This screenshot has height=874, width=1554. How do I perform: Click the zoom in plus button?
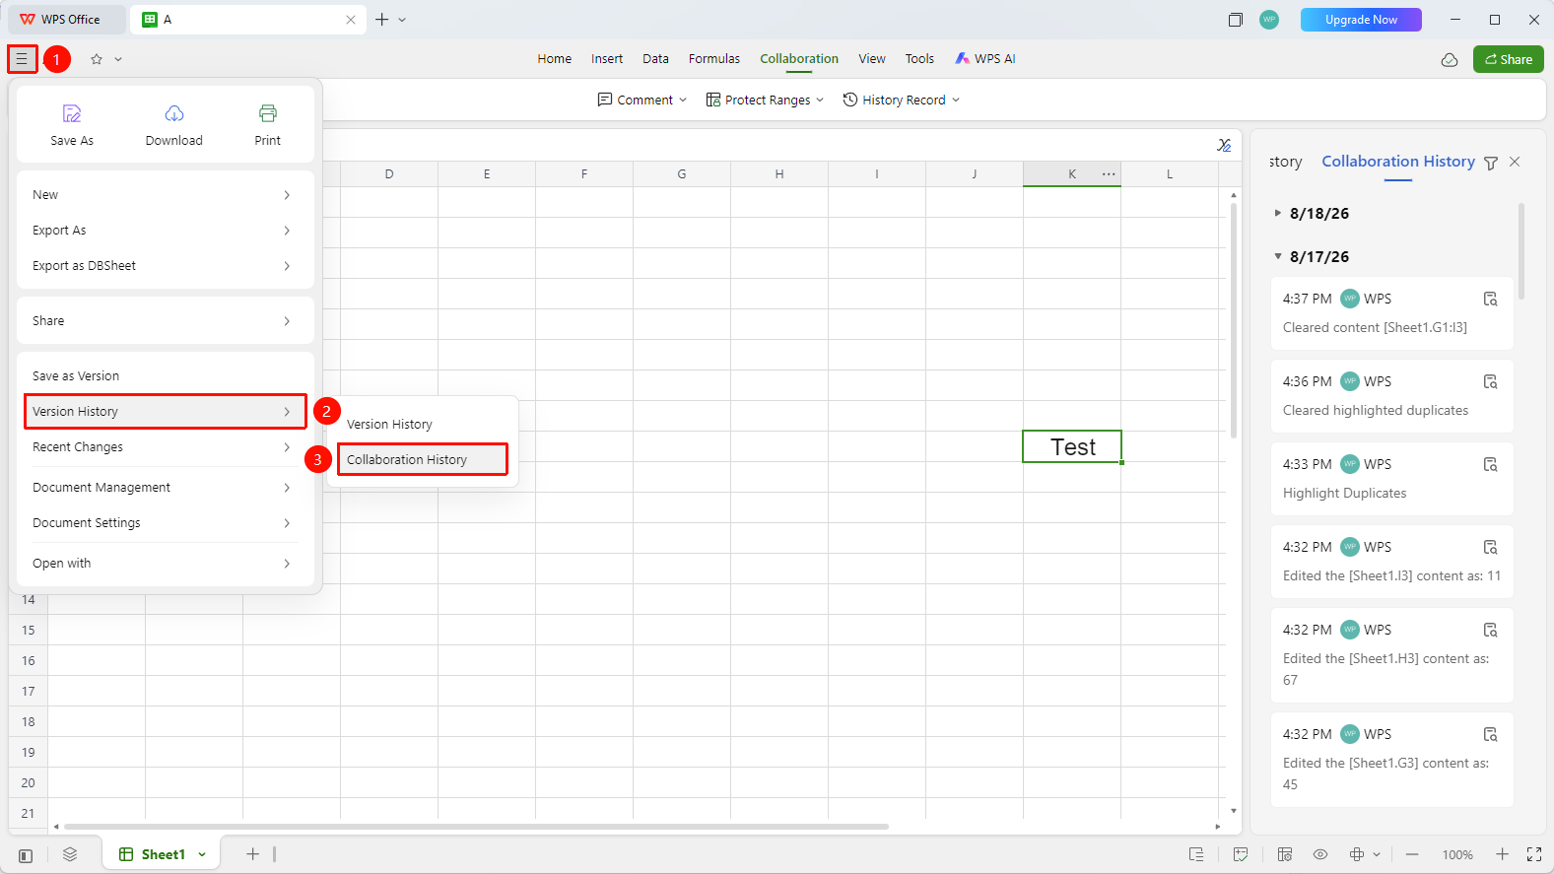[x=1502, y=854]
